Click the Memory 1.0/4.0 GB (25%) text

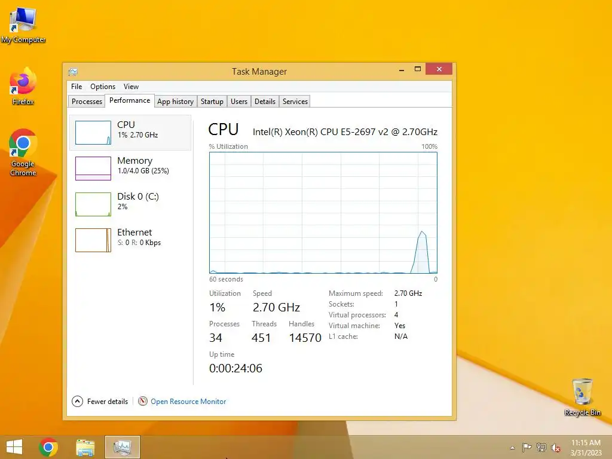tap(143, 171)
